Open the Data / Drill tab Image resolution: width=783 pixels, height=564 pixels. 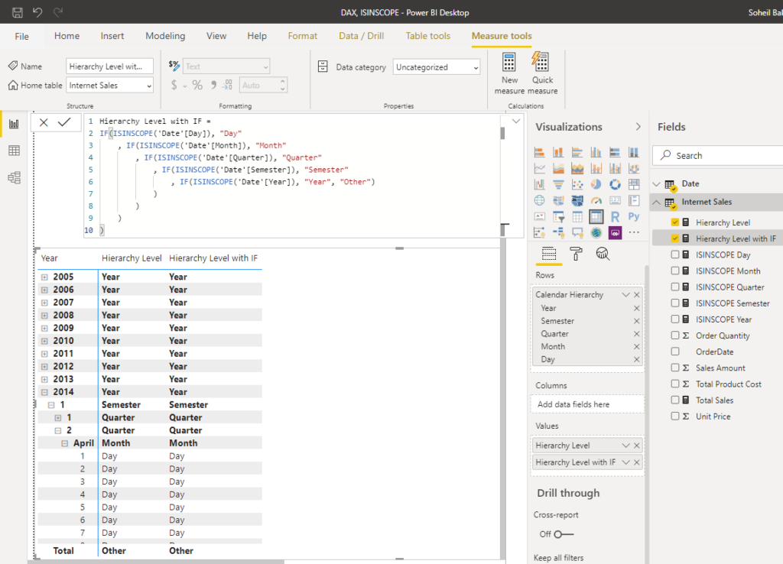(x=361, y=36)
